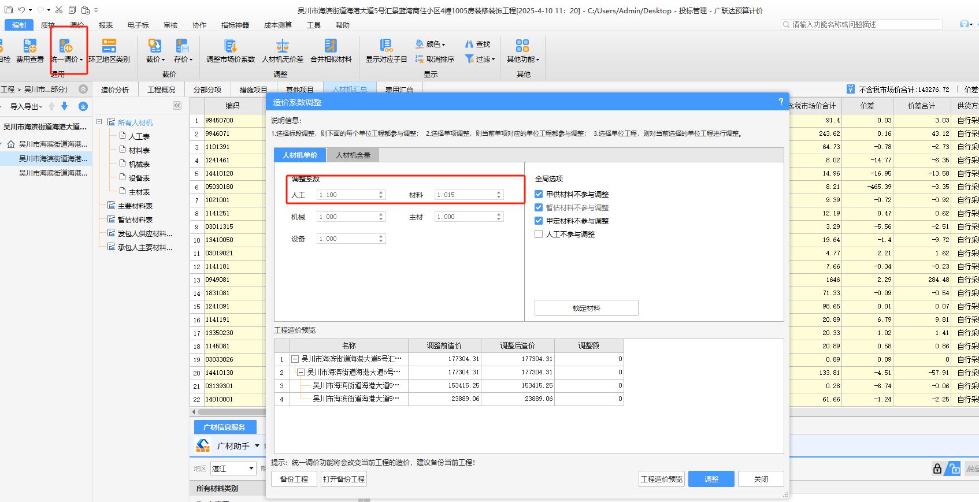Click the blue 调整 button

(711, 479)
